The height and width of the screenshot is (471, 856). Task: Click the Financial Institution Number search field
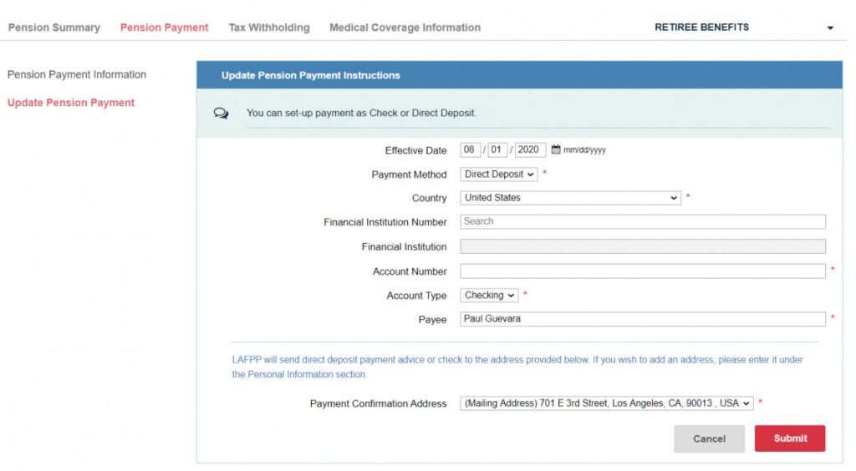642,222
